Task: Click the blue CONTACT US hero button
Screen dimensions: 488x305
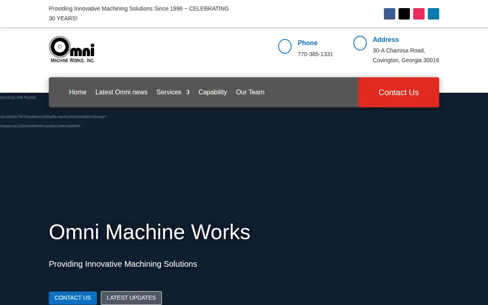Action: [73, 298]
